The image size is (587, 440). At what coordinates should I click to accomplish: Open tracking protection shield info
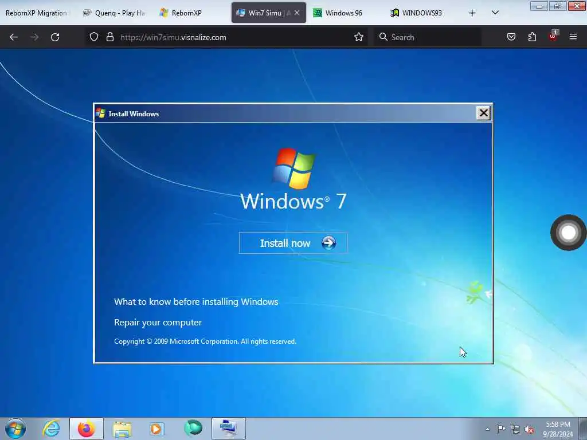click(x=94, y=37)
